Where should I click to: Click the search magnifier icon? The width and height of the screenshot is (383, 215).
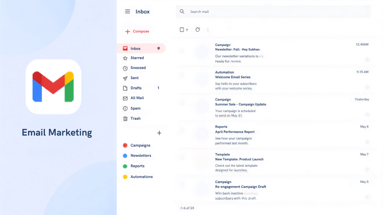(x=182, y=12)
